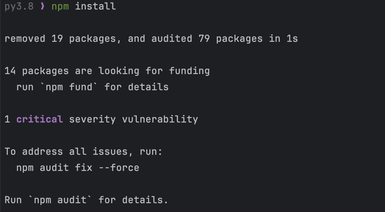Click the green npm command word
Screen dimensions: 385x212
60,6
